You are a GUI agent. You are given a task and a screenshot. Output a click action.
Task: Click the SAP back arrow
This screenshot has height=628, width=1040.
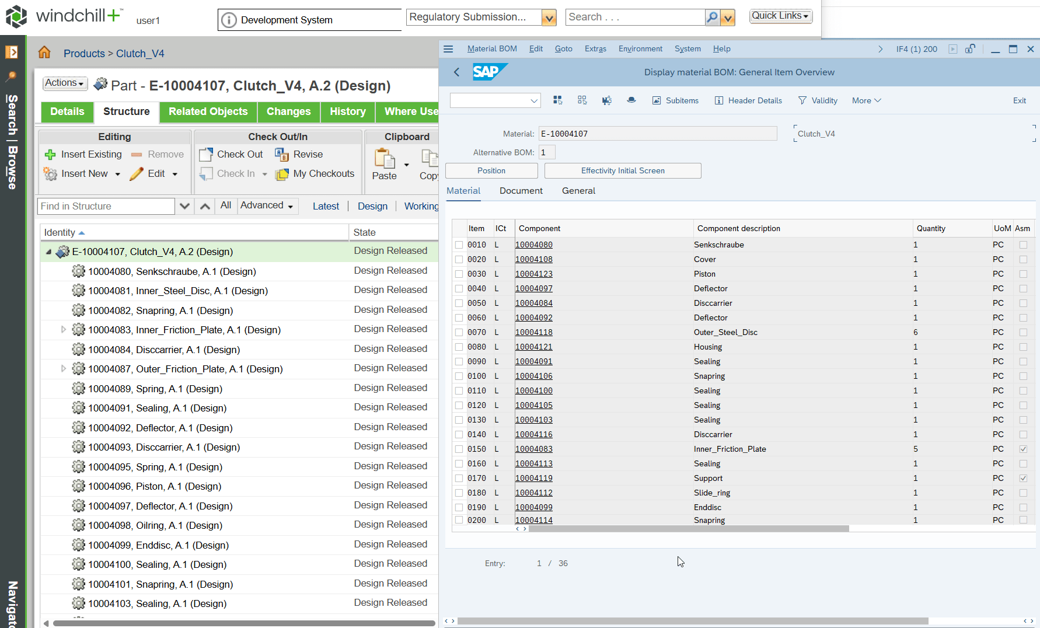click(x=456, y=72)
